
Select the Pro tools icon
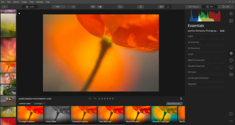(231, 75)
